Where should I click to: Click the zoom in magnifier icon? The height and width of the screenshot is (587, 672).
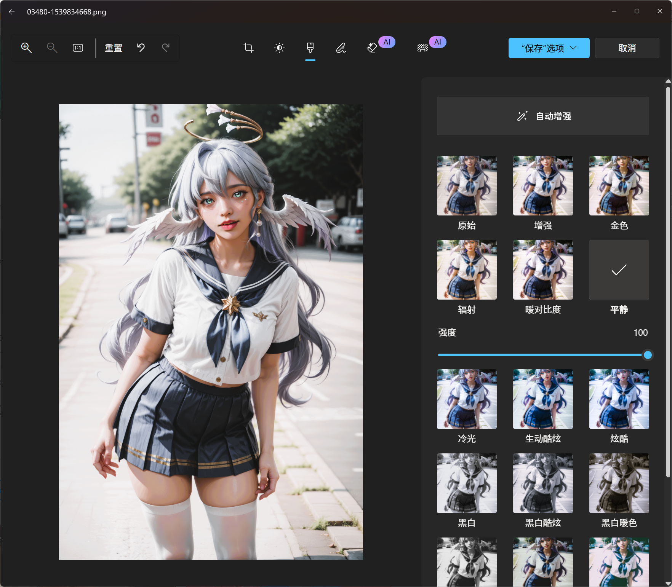[x=26, y=48]
